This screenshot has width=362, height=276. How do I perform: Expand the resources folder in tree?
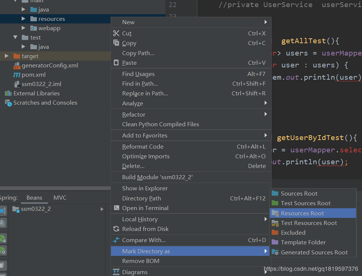24,19
